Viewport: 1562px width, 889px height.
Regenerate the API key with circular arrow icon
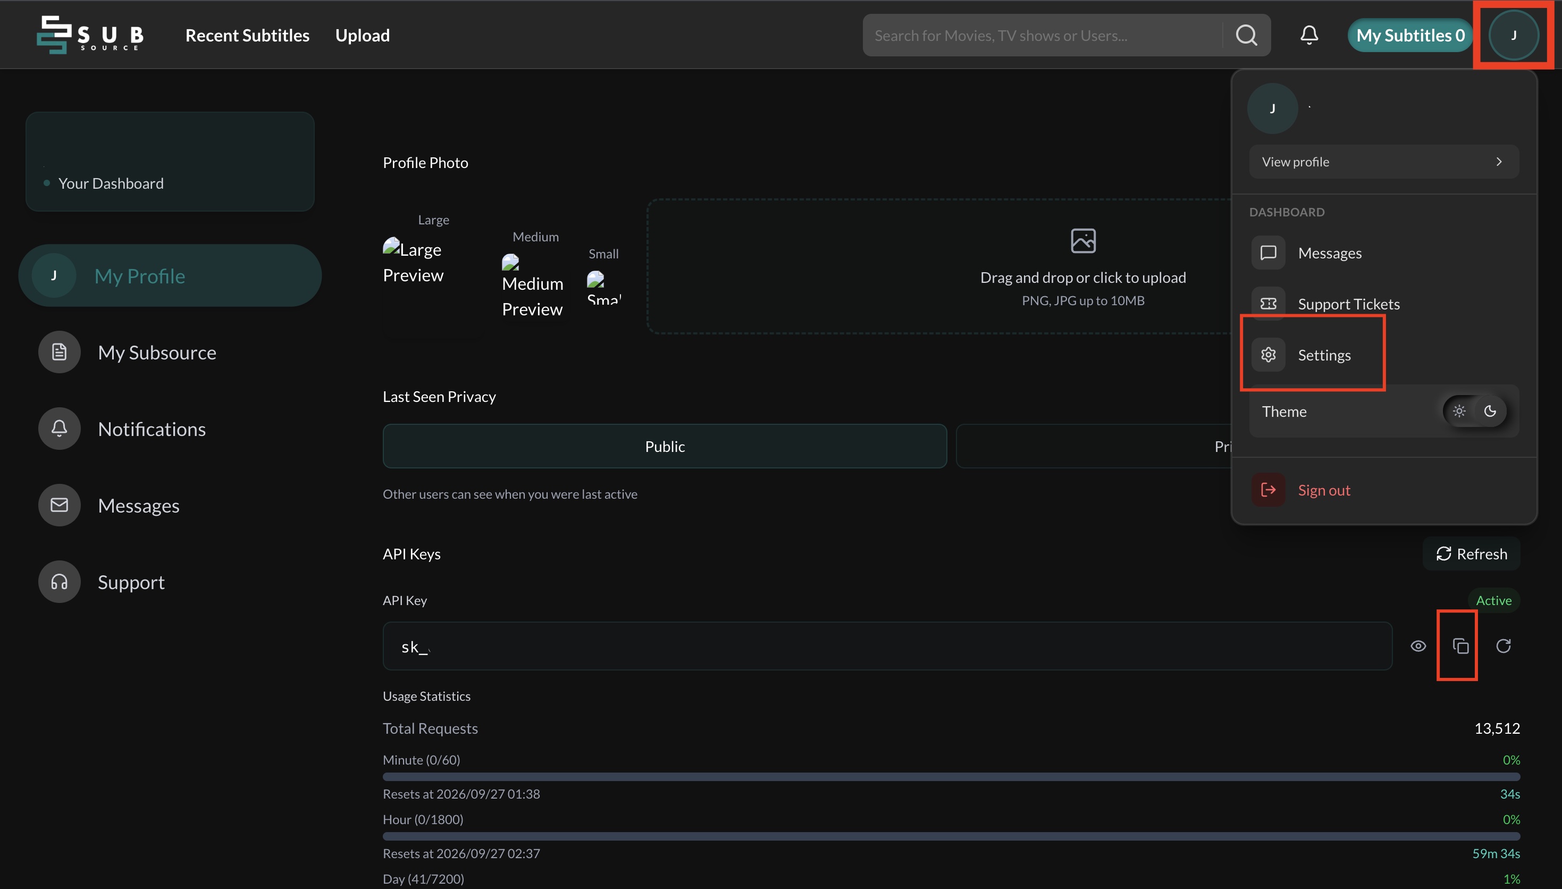click(1504, 646)
